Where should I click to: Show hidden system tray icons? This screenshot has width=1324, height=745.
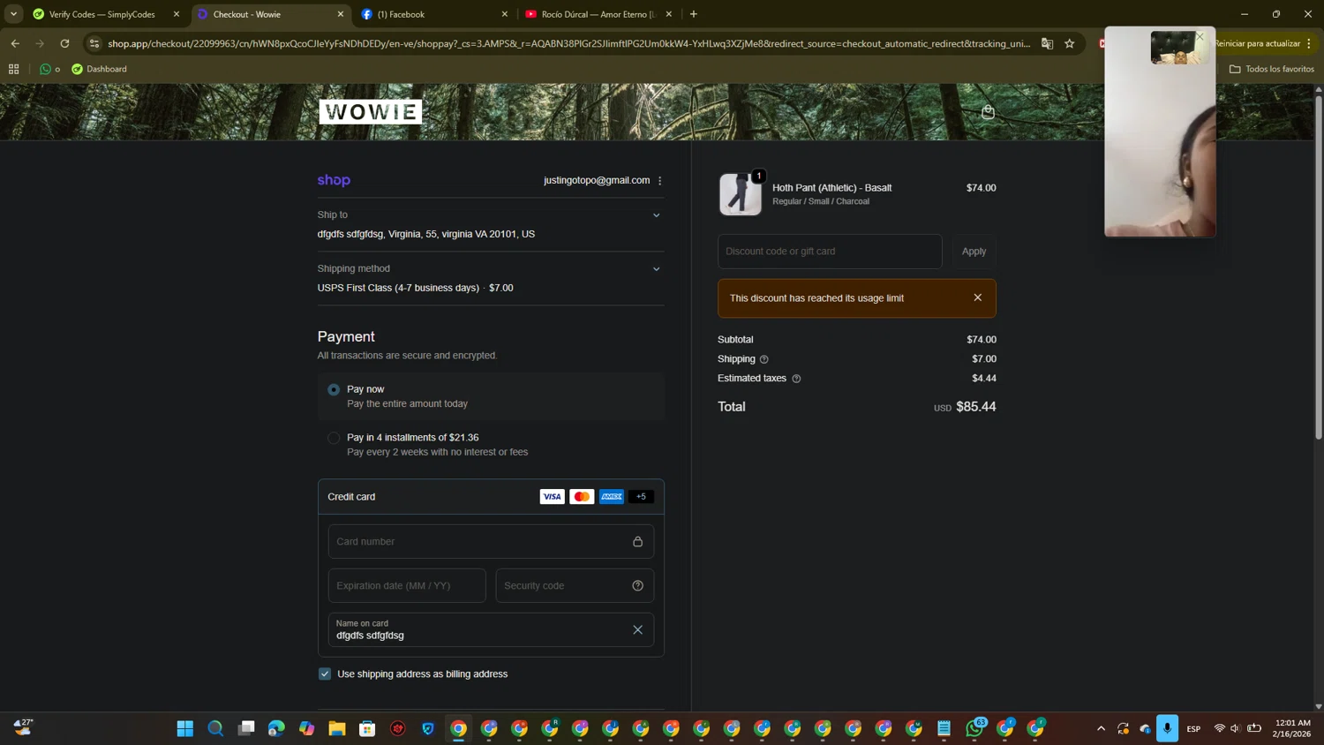tap(1101, 728)
